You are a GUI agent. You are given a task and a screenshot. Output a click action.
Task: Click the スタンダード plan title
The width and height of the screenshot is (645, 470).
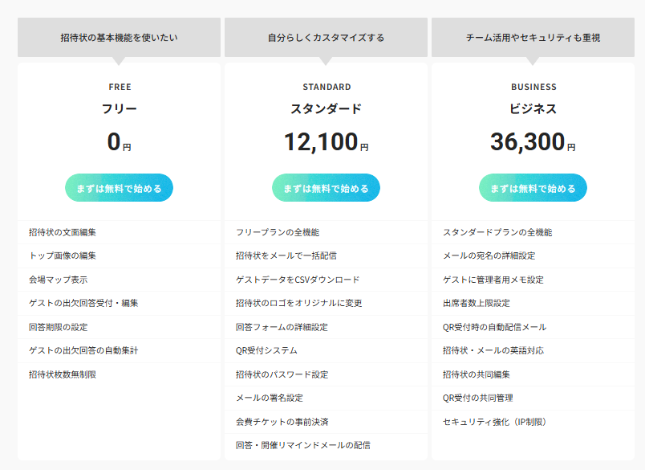326,109
